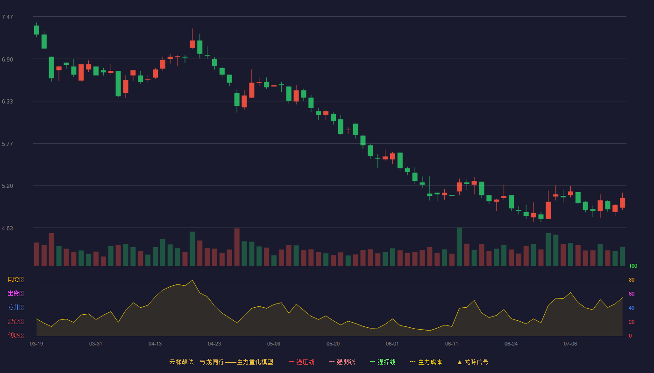Click the 05-08 date axis label
This screenshot has width=654, height=373.
(274, 344)
